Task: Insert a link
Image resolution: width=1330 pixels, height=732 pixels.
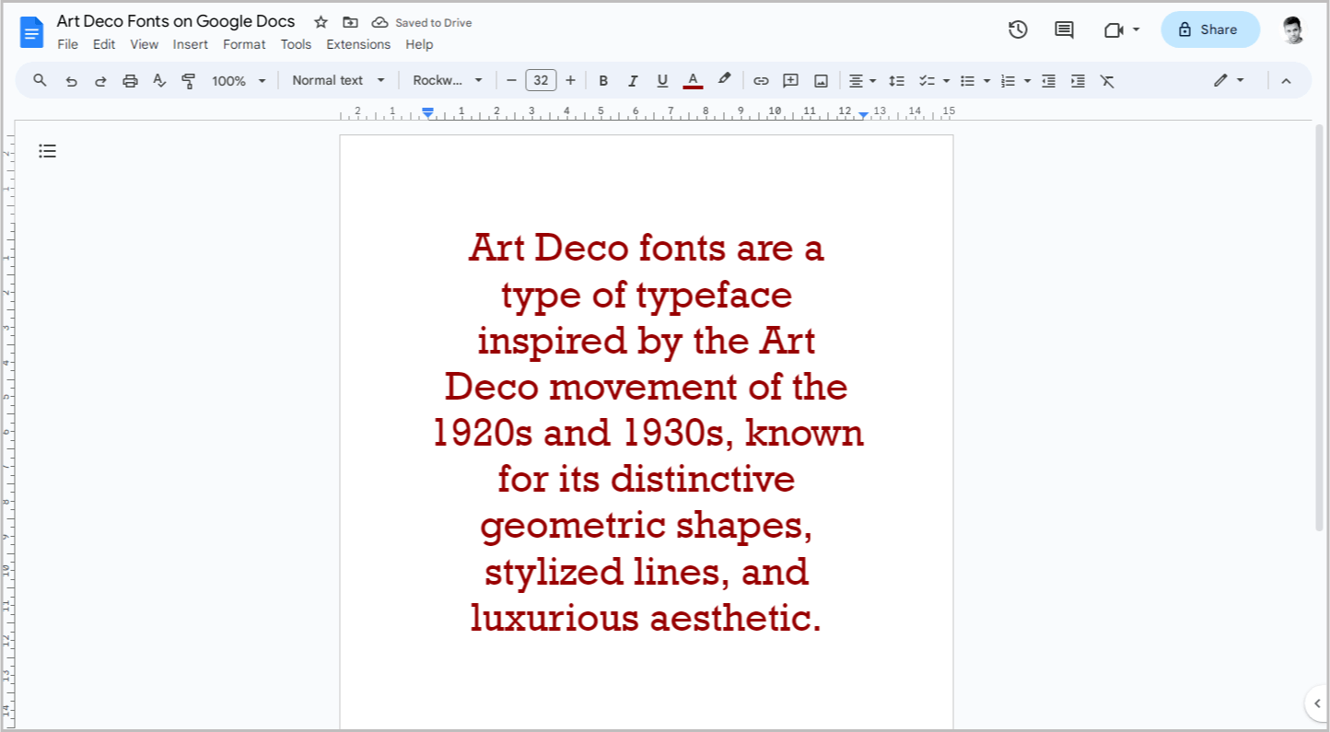Action: (761, 80)
